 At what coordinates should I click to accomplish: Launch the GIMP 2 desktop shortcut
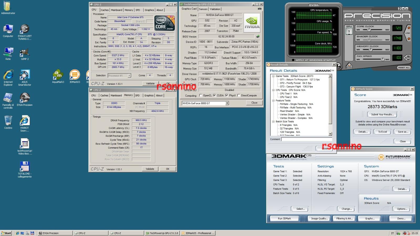(x=24, y=54)
